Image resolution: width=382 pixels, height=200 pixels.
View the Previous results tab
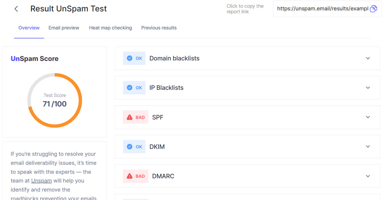coord(159,28)
